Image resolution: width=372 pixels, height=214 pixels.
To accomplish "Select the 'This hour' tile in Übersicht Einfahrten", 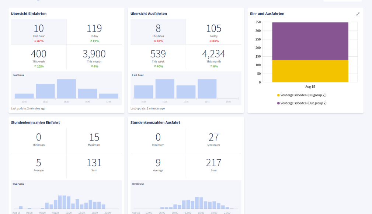I will click(39, 32).
